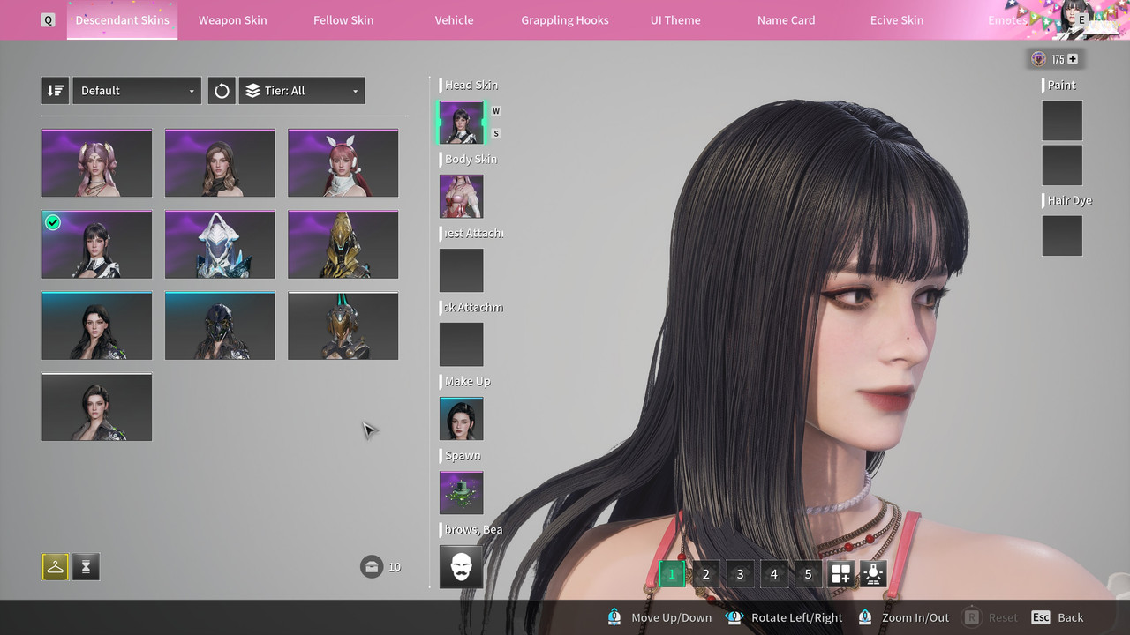The image size is (1130, 635).
Task: Select preset slot 2
Action: [x=705, y=574]
